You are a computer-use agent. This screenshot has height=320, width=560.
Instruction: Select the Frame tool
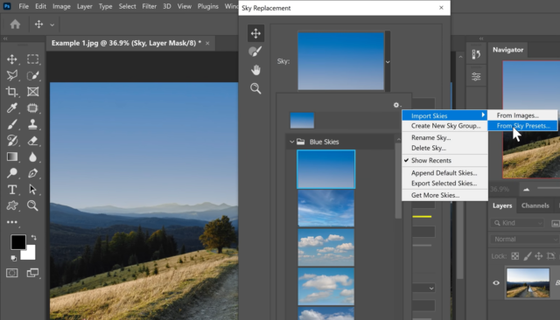pyautogui.click(x=32, y=92)
